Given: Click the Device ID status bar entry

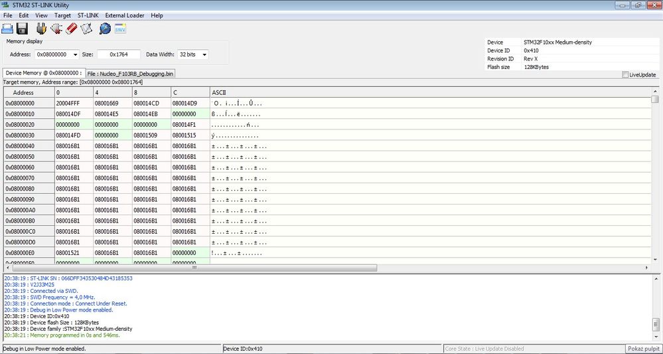Looking at the screenshot, I should [x=331, y=349].
